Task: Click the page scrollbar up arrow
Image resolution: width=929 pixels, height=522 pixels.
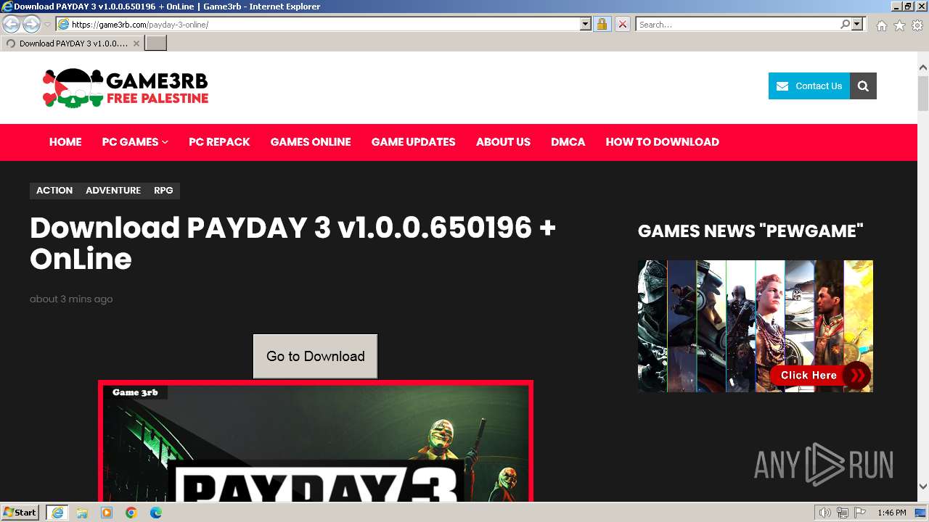Action: [923, 68]
